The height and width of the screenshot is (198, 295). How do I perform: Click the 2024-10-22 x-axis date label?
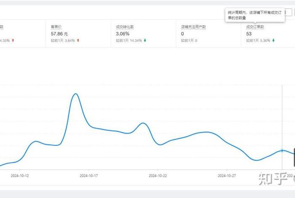click(158, 175)
